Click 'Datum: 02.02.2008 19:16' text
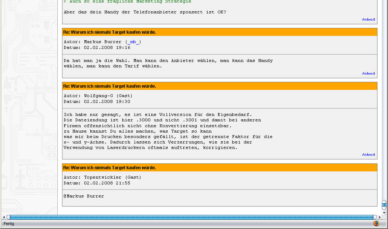 point(97,48)
